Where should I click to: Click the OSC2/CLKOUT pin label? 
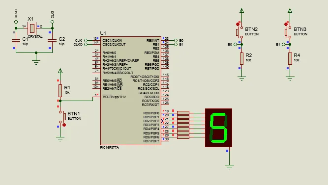point(114,45)
